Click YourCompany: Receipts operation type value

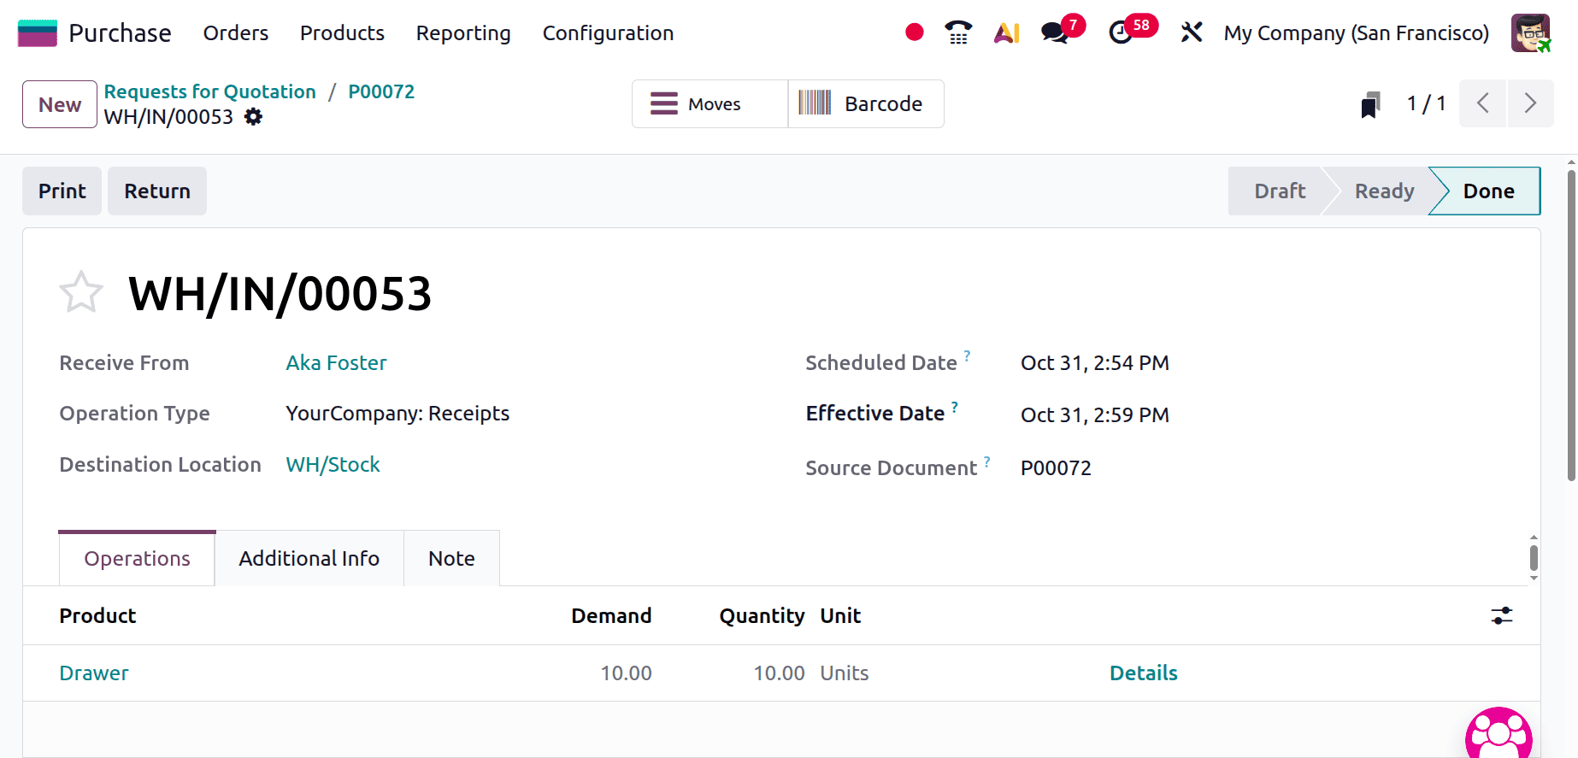(x=397, y=414)
